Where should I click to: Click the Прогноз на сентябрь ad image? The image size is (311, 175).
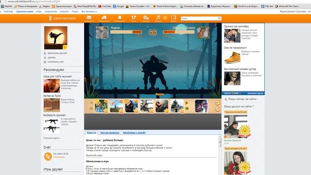[x=232, y=35]
